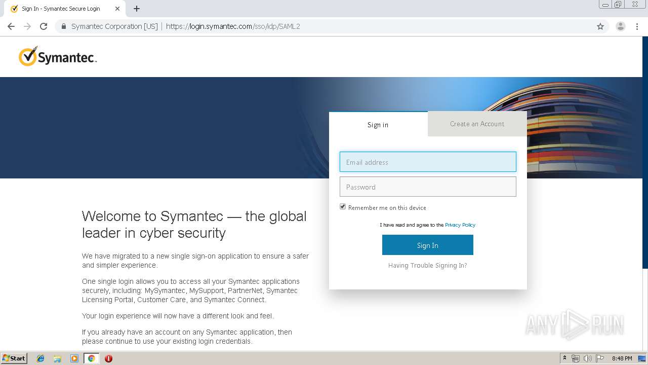Click the browser forward arrow
Viewport: 648px width, 365px height.
[27, 26]
